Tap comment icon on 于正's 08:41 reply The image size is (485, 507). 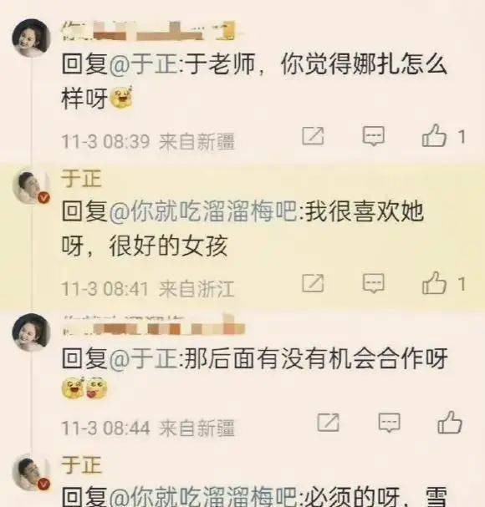[374, 283]
